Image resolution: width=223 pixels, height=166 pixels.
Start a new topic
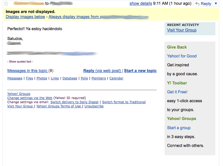(140, 71)
